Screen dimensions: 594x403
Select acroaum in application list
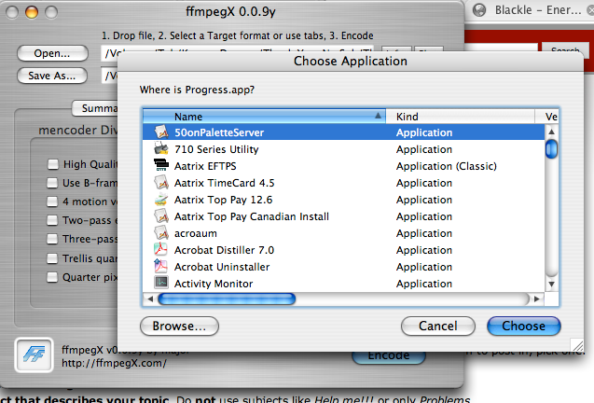pos(196,233)
